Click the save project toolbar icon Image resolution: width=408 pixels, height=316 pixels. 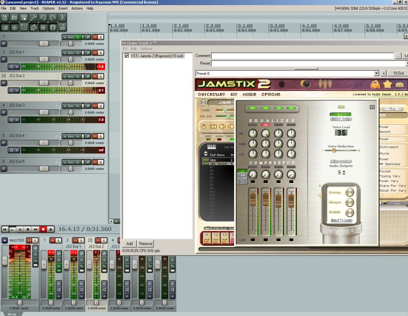pos(24,18)
